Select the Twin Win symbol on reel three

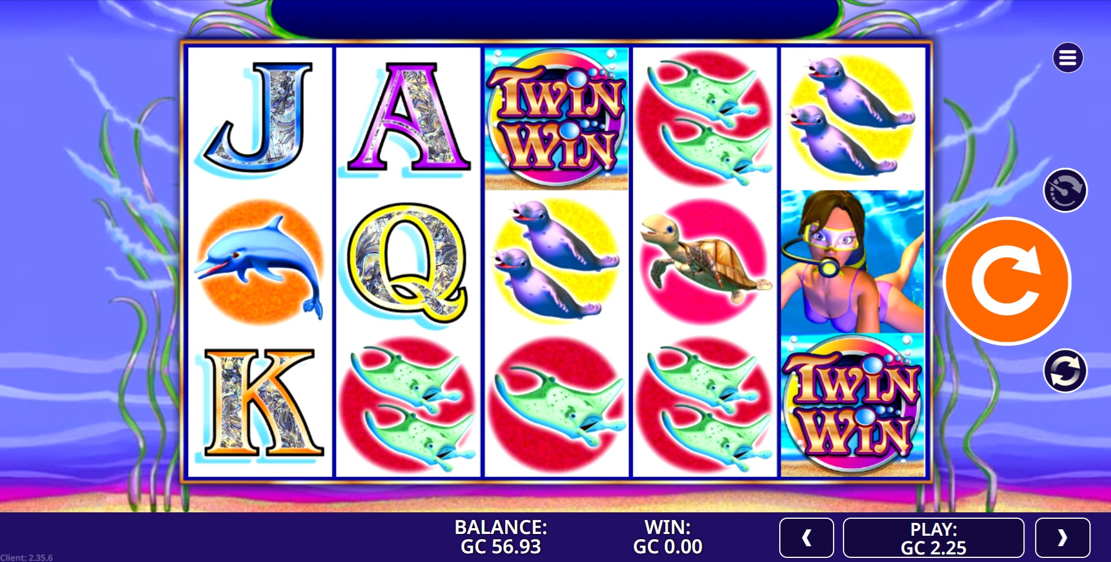point(556,119)
